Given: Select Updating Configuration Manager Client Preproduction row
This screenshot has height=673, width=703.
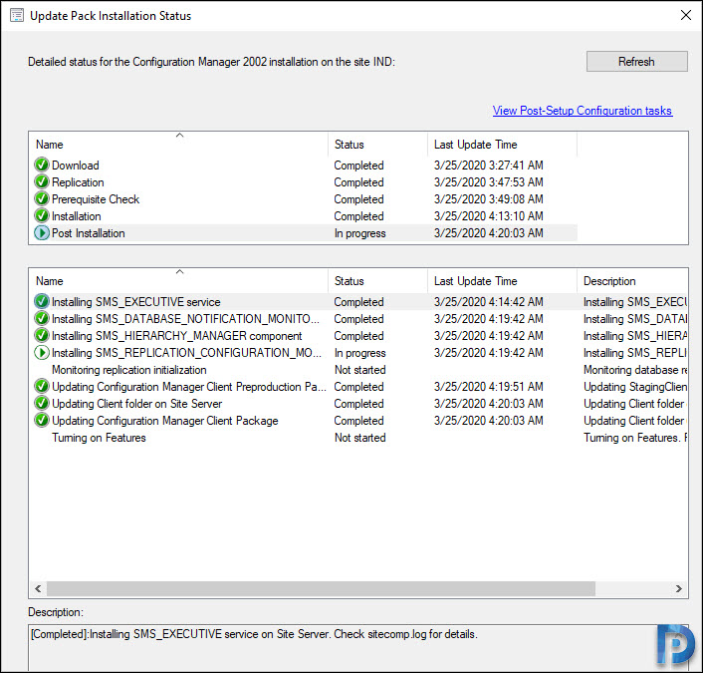Looking at the screenshot, I should point(358,387).
